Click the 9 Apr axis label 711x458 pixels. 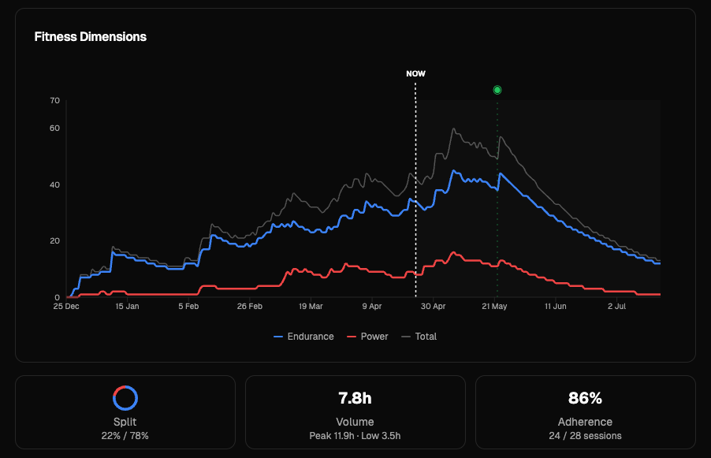tap(372, 306)
